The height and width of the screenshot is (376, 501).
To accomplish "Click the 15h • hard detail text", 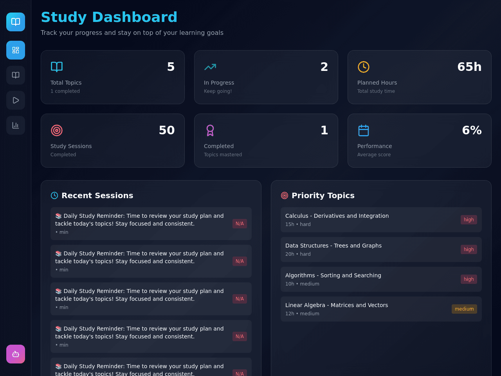I will 298,224.
